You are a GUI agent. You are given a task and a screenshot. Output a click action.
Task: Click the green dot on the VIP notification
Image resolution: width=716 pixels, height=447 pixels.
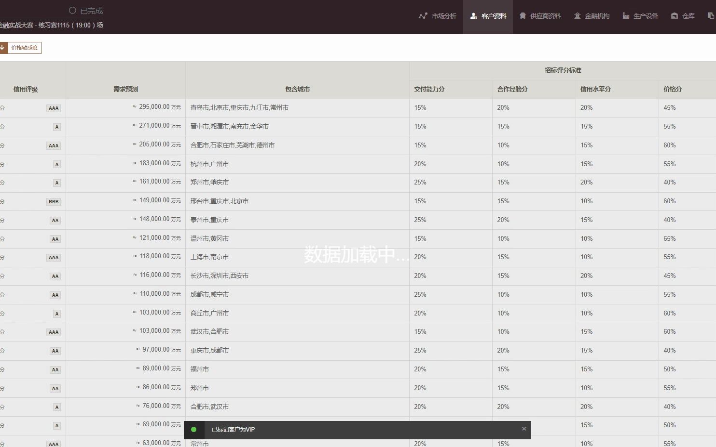point(193,430)
